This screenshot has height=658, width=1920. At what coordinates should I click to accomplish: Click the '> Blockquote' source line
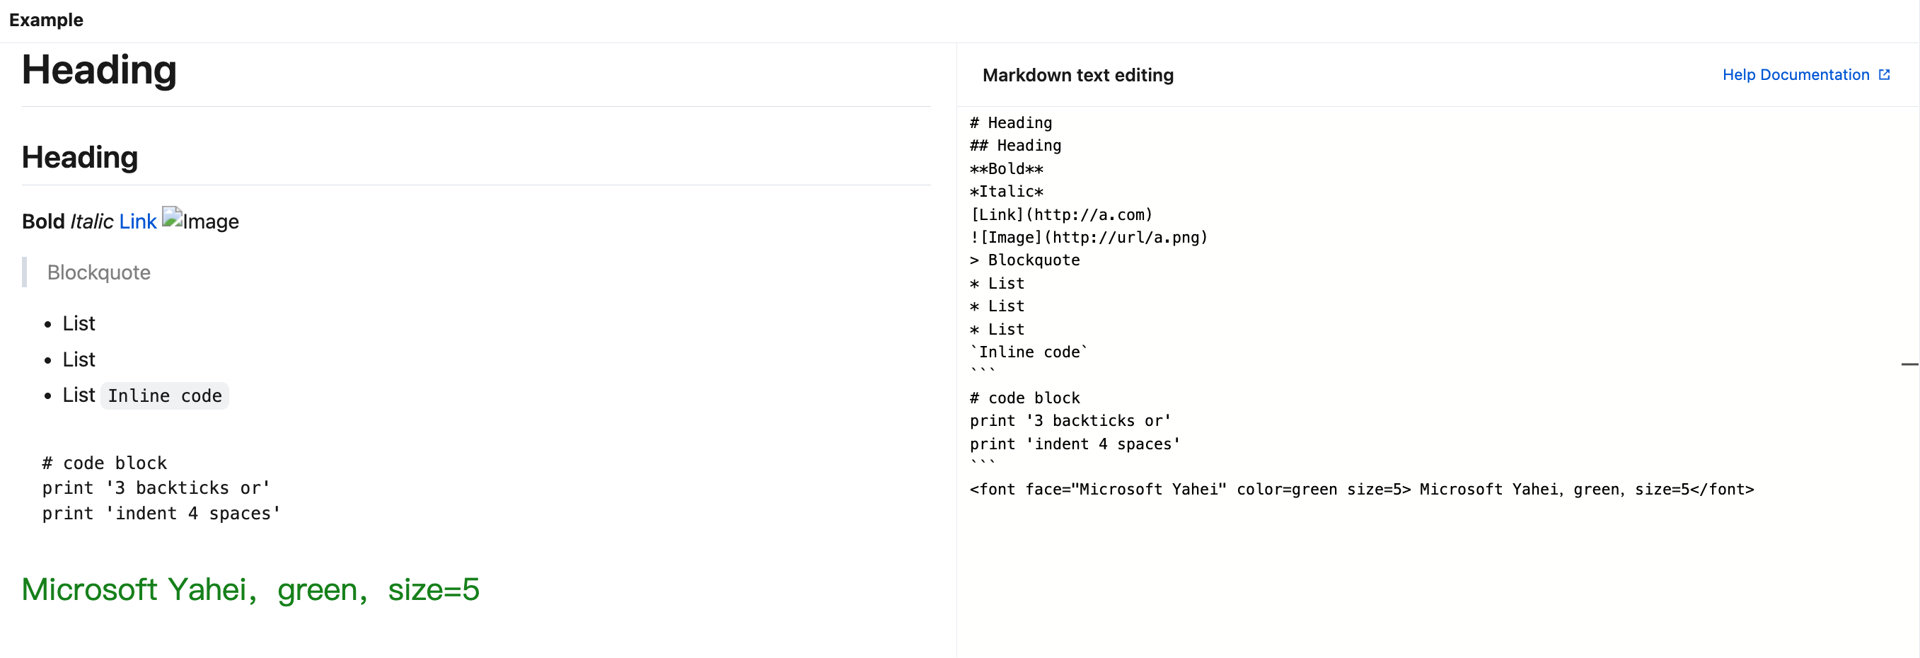1024,261
